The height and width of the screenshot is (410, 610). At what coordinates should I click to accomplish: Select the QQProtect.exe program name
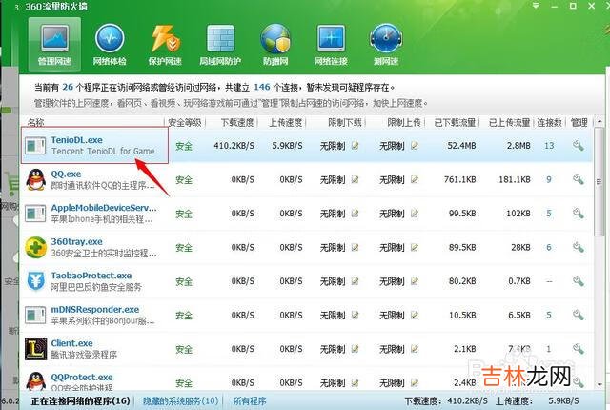coord(82,378)
